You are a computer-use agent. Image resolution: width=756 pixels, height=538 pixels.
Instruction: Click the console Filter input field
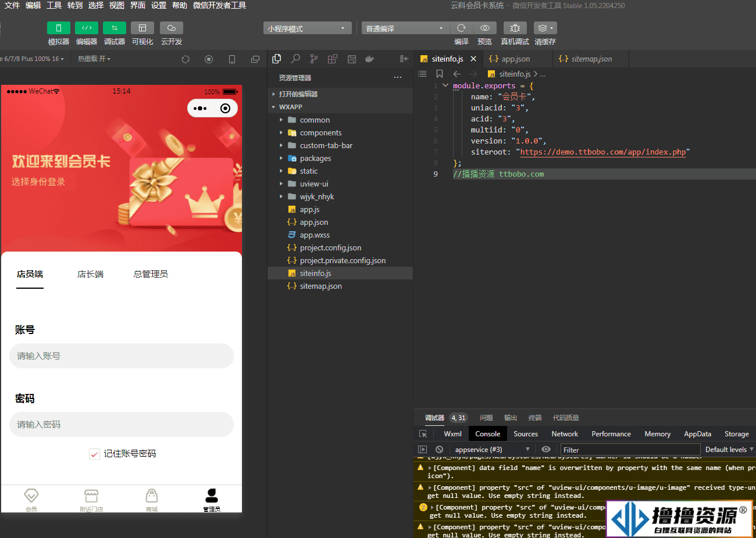tap(630, 450)
